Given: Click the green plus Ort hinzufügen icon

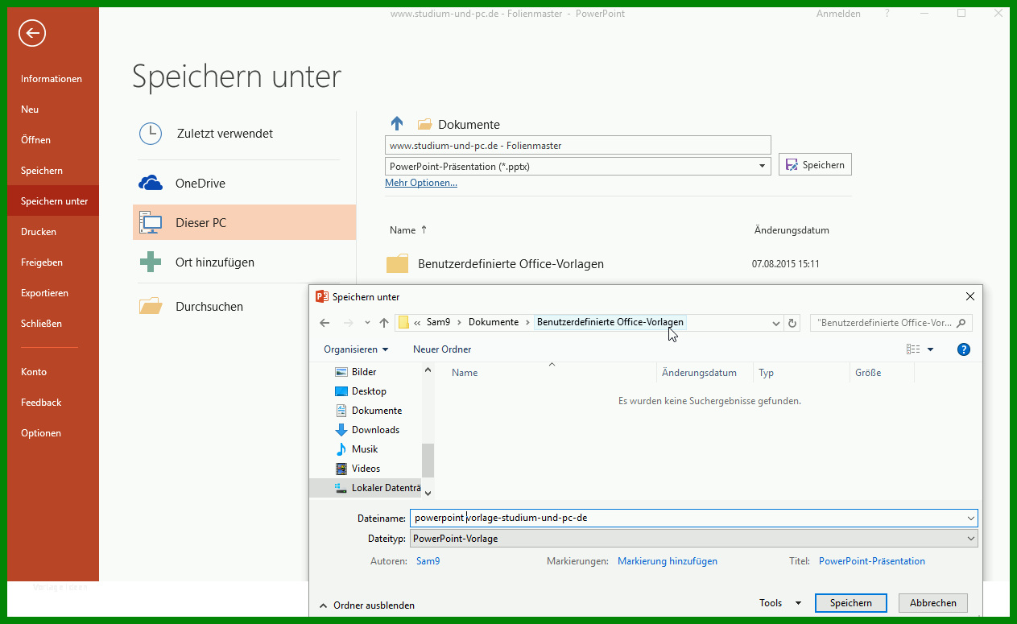Looking at the screenshot, I should (151, 262).
